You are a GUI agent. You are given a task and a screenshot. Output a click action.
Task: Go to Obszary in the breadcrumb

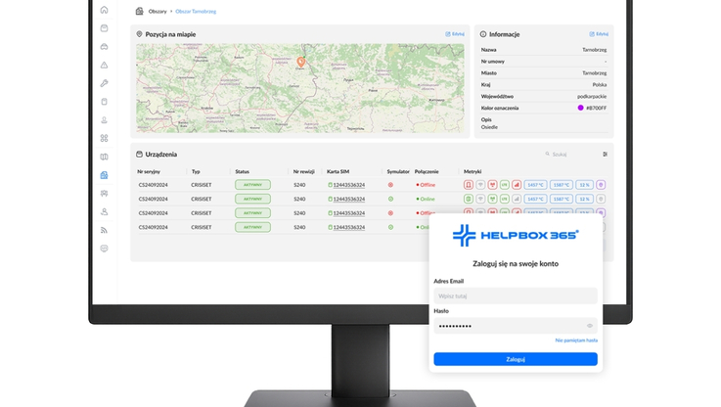[x=158, y=11]
